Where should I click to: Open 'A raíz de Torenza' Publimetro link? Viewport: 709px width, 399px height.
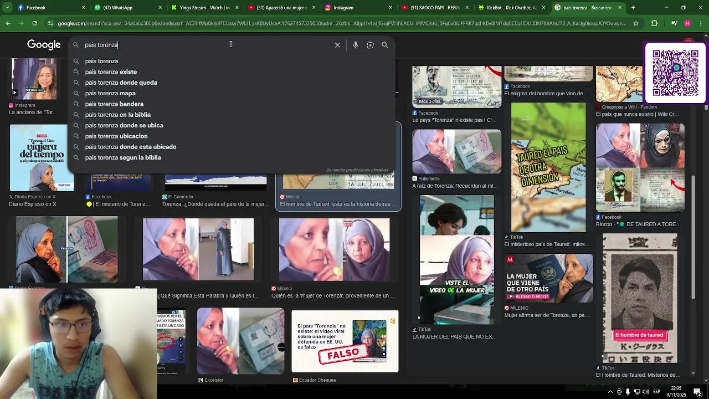coord(455,186)
